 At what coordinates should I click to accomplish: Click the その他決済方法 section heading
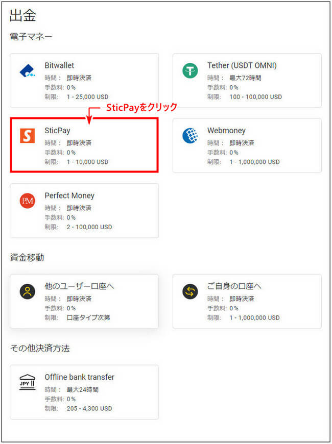pyautogui.click(x=40, y=348)
